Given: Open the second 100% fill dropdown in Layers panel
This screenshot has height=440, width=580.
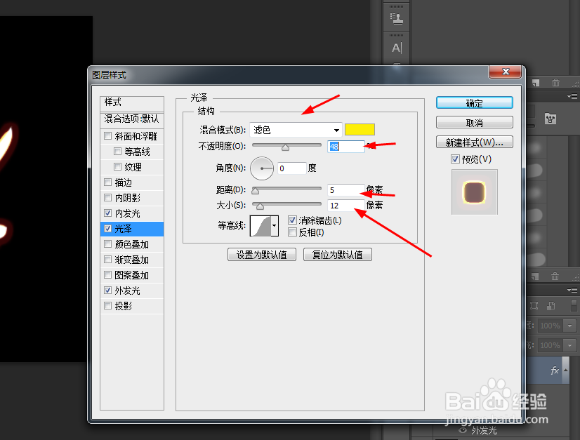Looking at the screenshot, I should (568, 345).
